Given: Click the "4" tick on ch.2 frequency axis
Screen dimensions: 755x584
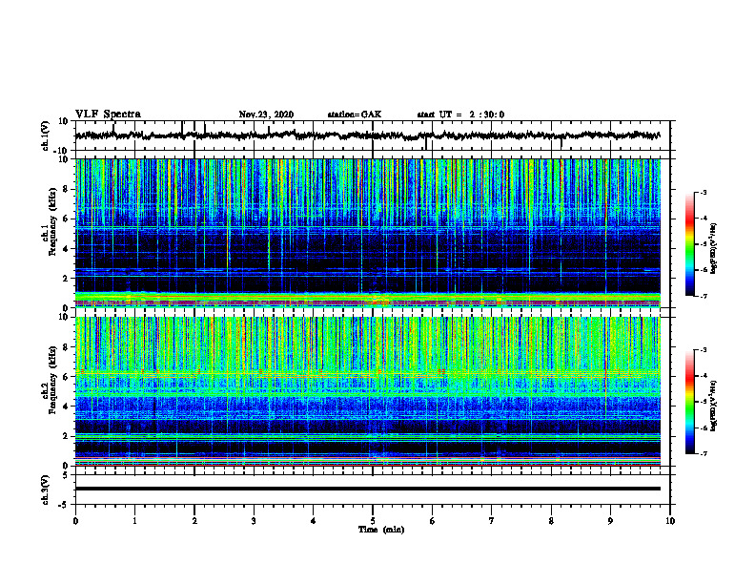Looking at the screenshot, I should point(66,407).
